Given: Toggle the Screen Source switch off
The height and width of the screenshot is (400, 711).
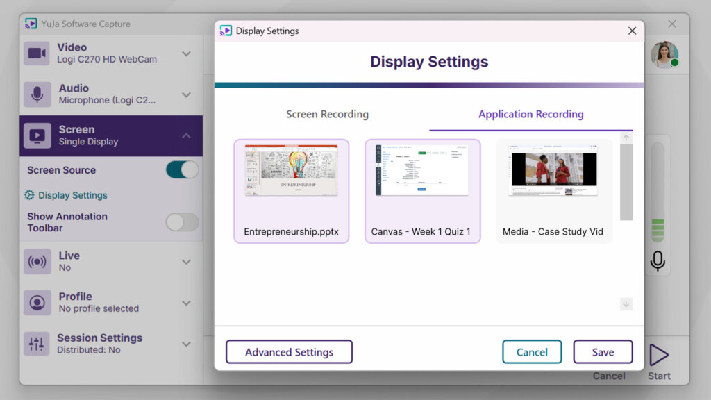Looking at the screenshot, I should point(182,170).
